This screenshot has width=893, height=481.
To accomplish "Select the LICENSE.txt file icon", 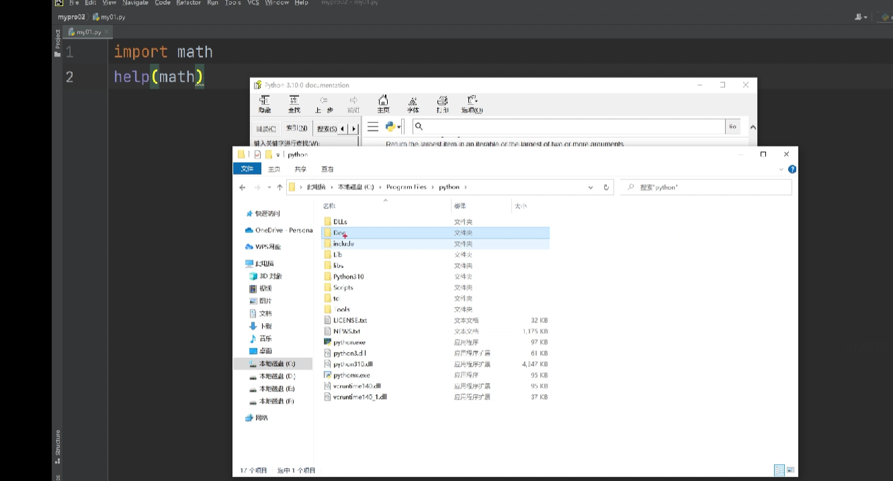I will point(328,320).
